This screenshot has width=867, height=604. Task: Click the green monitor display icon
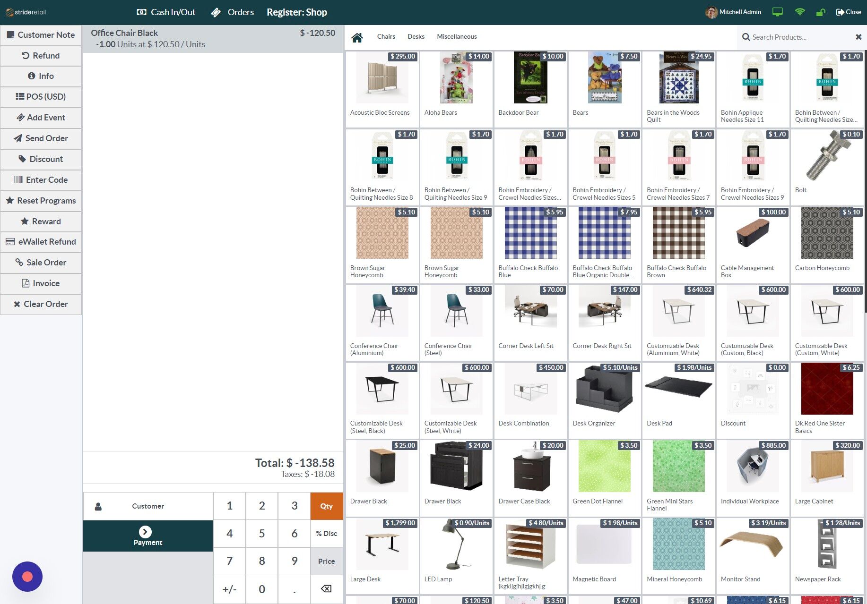(x=778, y=12)
